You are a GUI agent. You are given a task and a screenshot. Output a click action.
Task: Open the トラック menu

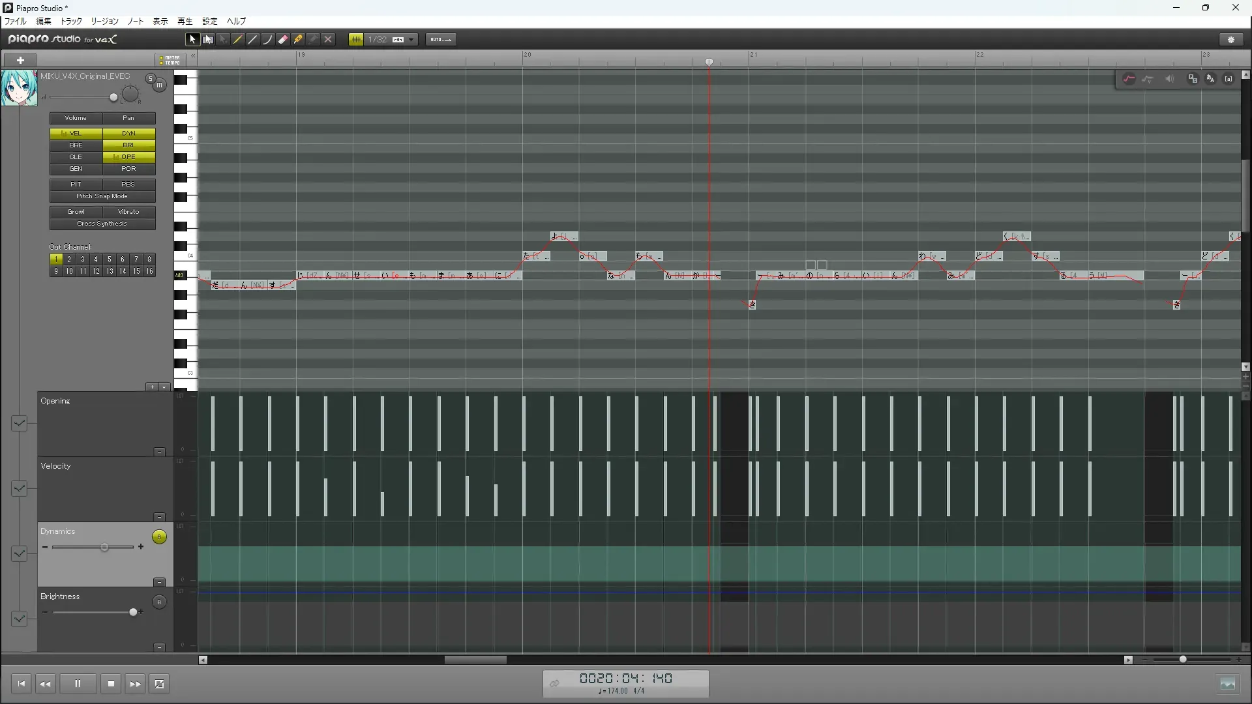point(71,22)
